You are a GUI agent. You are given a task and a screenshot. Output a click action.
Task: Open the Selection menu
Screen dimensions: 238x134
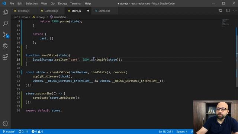click(x=32, y=3)
